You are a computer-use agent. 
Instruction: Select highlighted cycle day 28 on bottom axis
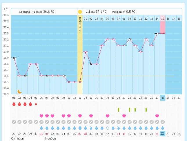click(x=163, y=98)
